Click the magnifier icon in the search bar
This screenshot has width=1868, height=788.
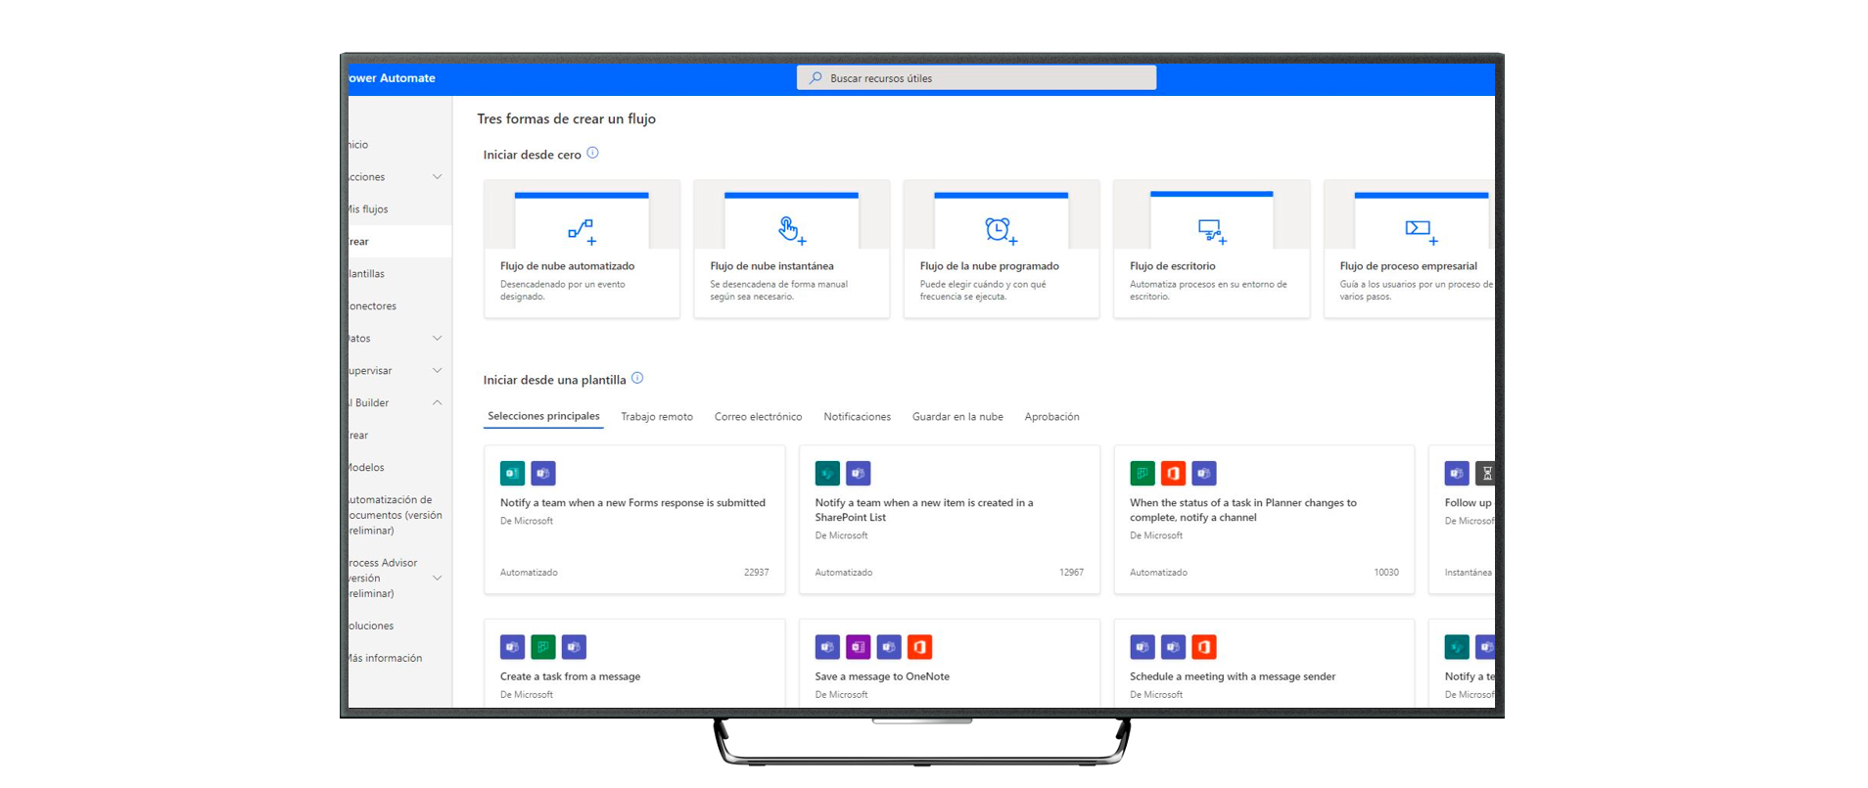(x=816, y=78)
